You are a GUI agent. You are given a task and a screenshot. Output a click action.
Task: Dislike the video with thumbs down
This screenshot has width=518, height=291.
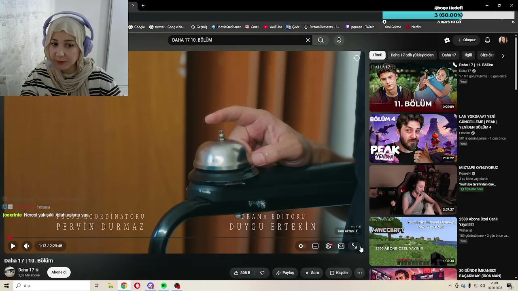coord(262,273)
